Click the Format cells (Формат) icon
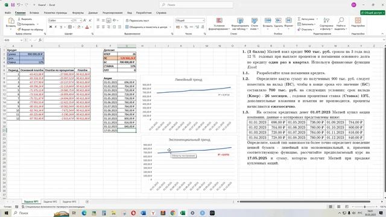386x217 pixels. point(288,20)
